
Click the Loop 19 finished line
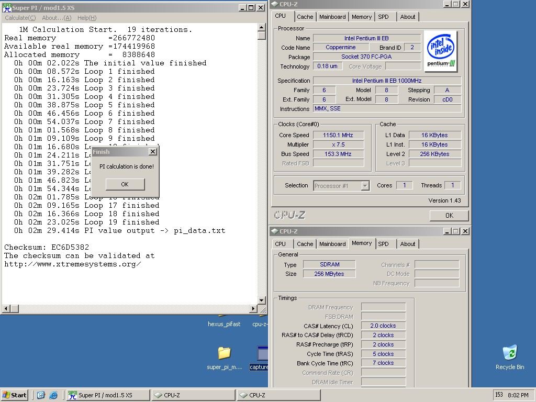coord(86,222)
